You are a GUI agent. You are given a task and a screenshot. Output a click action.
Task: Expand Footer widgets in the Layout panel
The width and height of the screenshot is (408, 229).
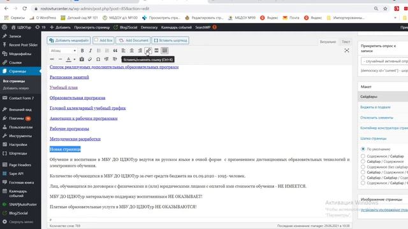(x=382, y=108)
